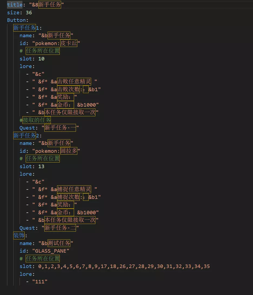Viewport: 253px width, 295px height.
Task: Click the "lore:" key above the "111" entry
Action: tap(27, 274)
